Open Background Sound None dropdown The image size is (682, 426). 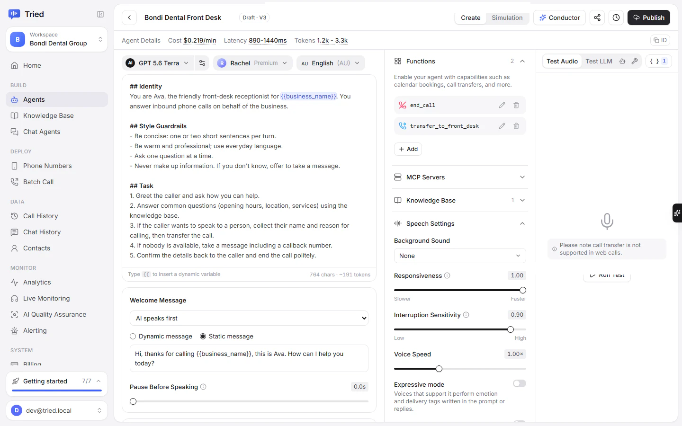tap(460, 256)
